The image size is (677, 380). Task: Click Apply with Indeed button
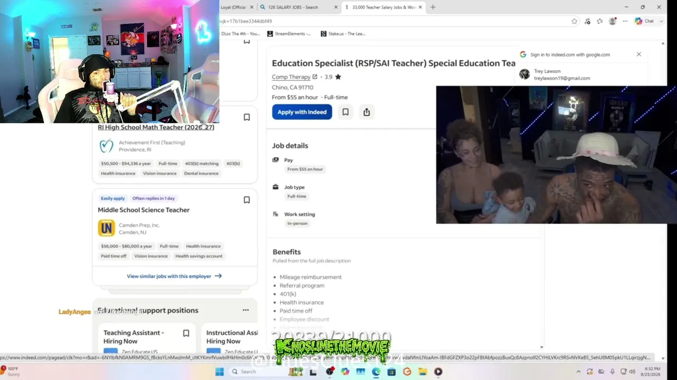[302, 112]
